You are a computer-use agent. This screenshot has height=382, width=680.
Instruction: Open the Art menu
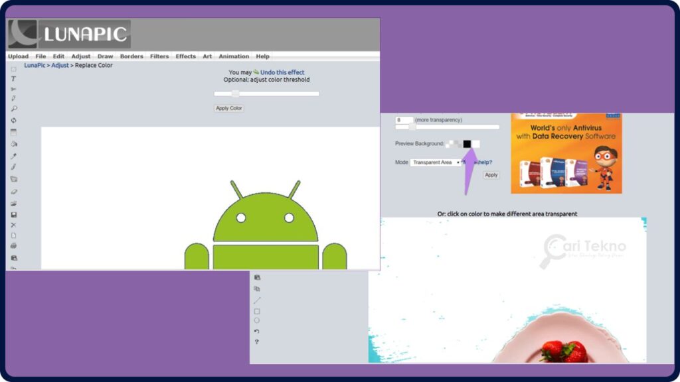[207, 56]
